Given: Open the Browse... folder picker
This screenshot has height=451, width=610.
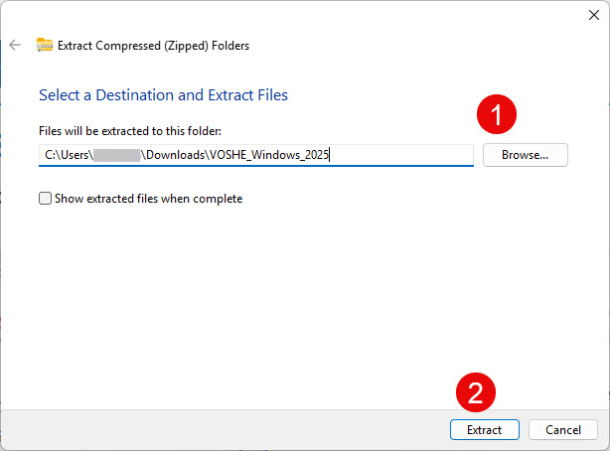Looking at the screenshot, I should (525, 155).
